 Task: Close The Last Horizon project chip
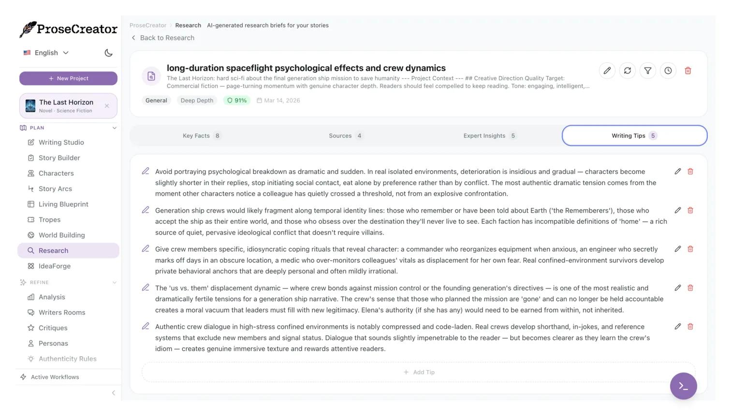point(106,106)
